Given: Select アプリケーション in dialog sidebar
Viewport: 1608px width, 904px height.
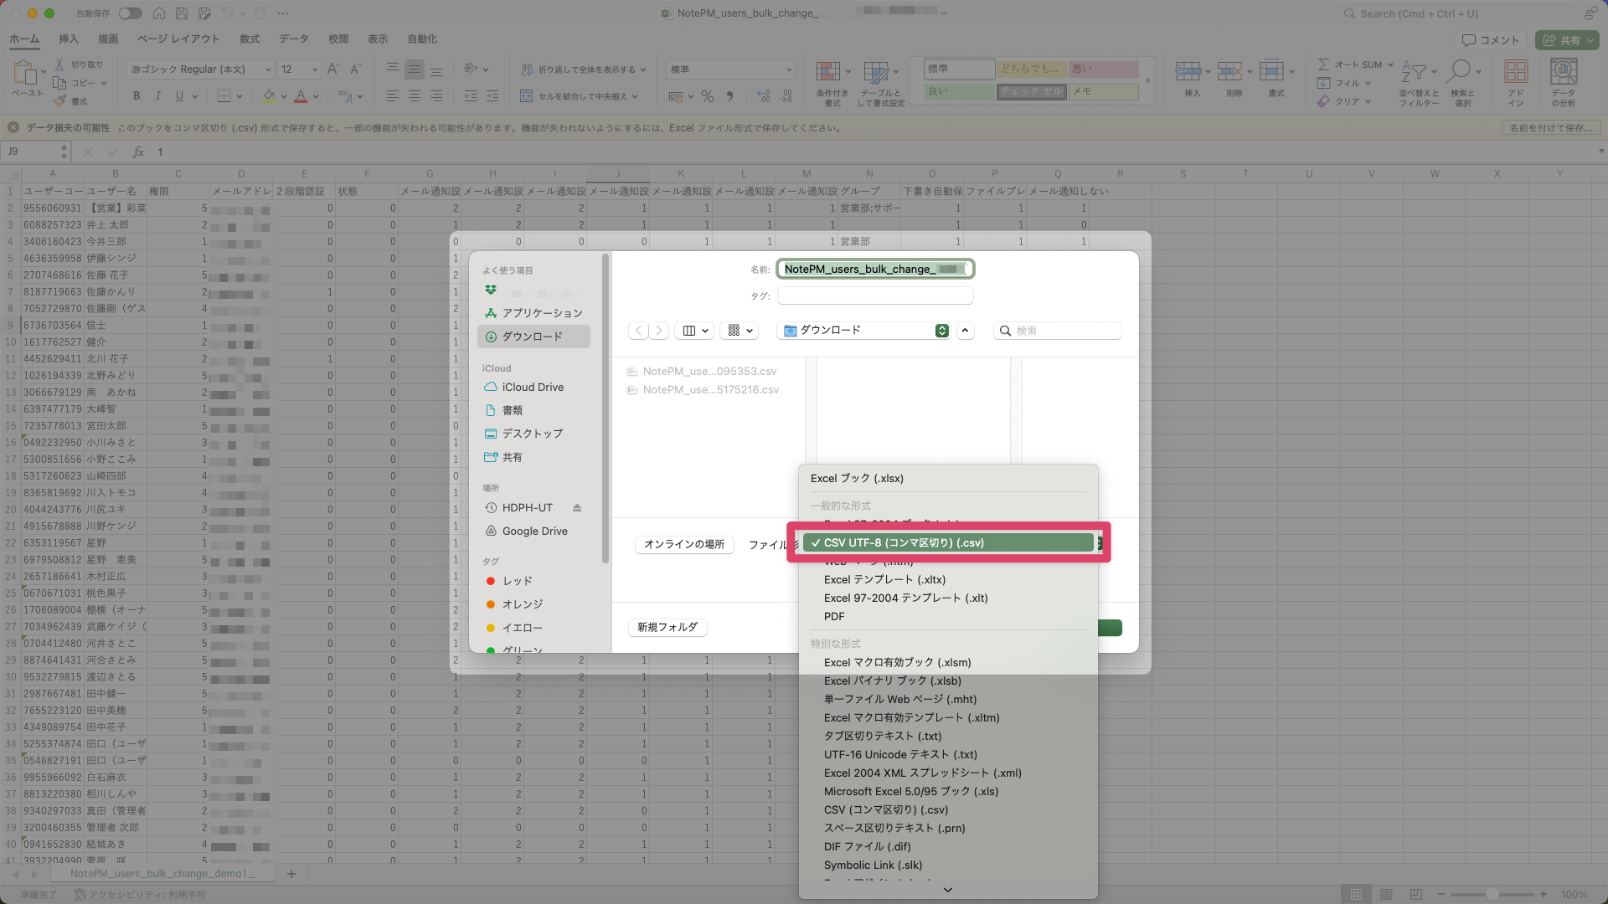Looking at the screenshot, I should point(533,313).
